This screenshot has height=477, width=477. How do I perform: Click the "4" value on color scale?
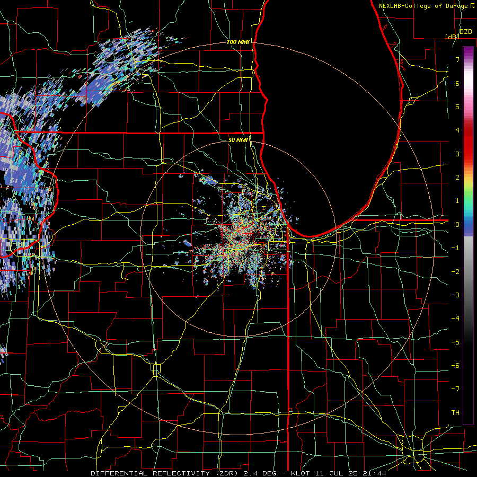[457, 130]
